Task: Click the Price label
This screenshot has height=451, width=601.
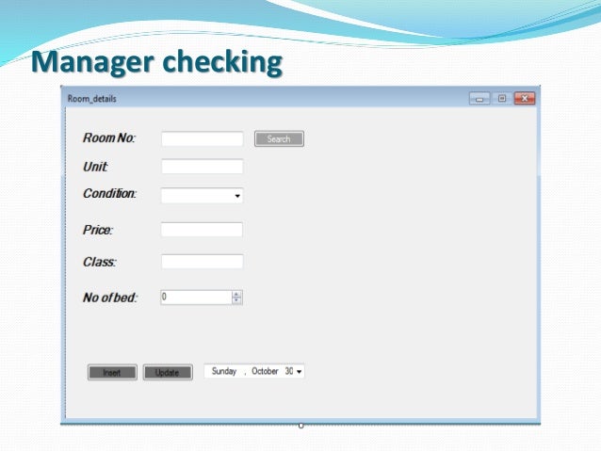Action: (98, 230)
